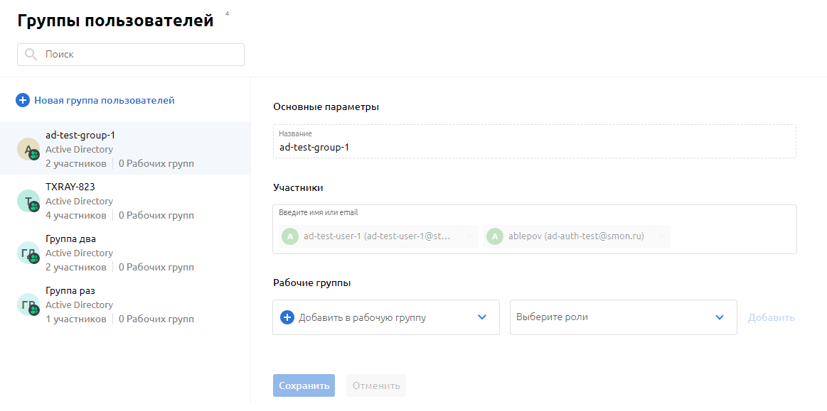Click the Группа два avatar icon

coord(28,253)
